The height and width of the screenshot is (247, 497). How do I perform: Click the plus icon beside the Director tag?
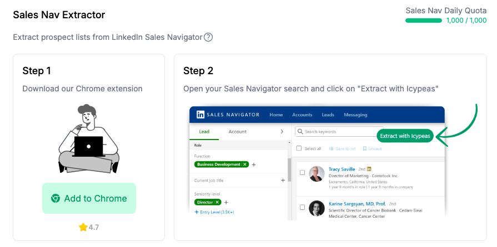226,202
